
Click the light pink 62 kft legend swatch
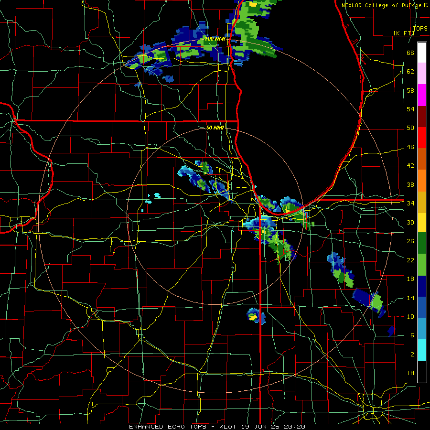422,74
